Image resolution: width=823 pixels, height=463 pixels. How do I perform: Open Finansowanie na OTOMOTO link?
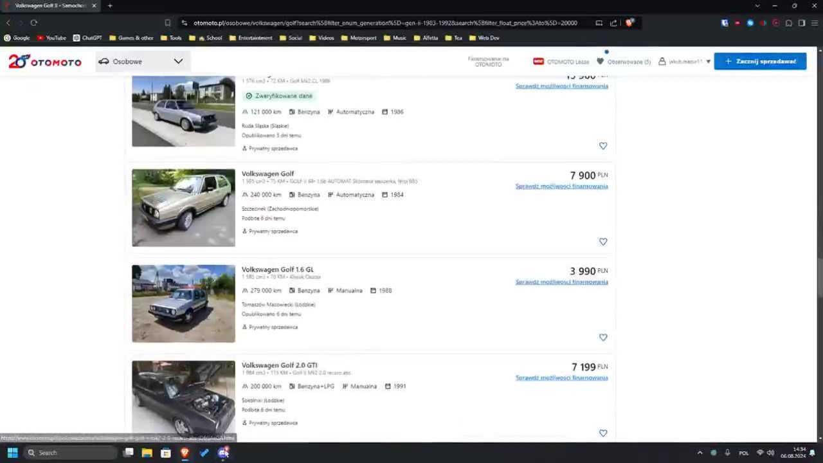point(488,62)
